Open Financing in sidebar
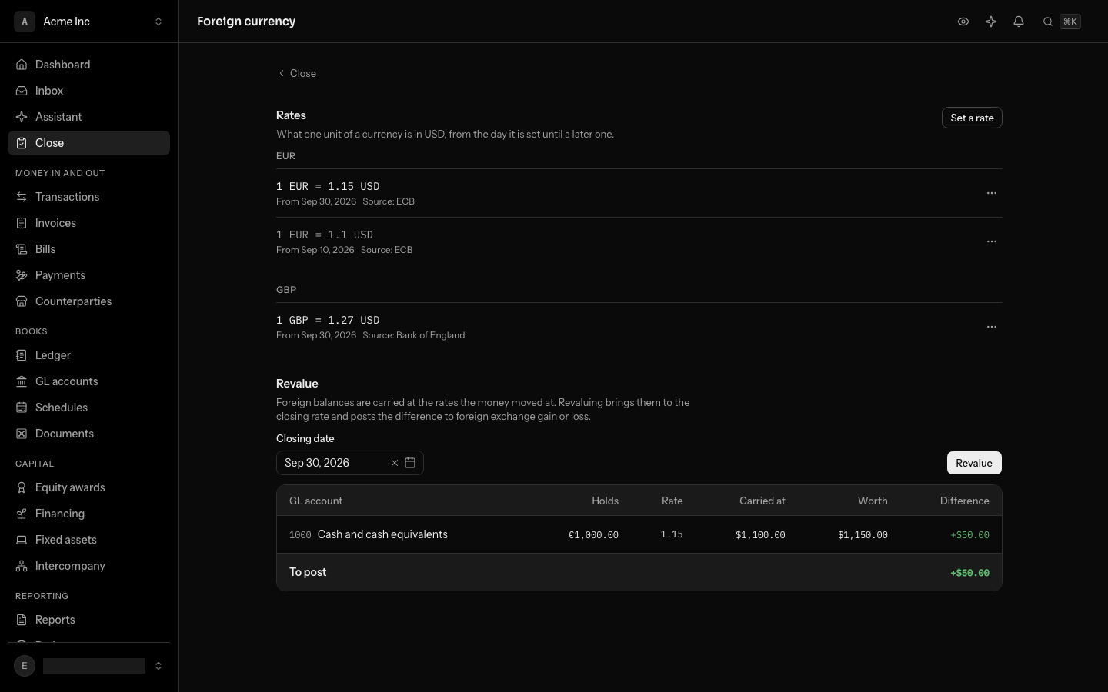Screen dimensions: 1108x692 pos(88,514)
